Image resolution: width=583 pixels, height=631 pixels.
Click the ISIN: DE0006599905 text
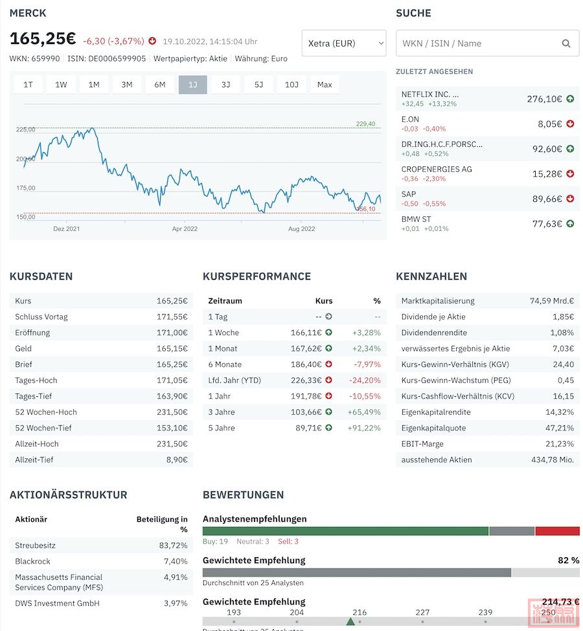(106, 58)
